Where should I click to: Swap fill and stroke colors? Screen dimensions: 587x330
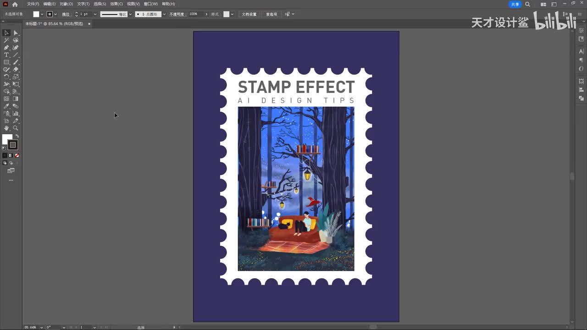[x=17, y=136]
